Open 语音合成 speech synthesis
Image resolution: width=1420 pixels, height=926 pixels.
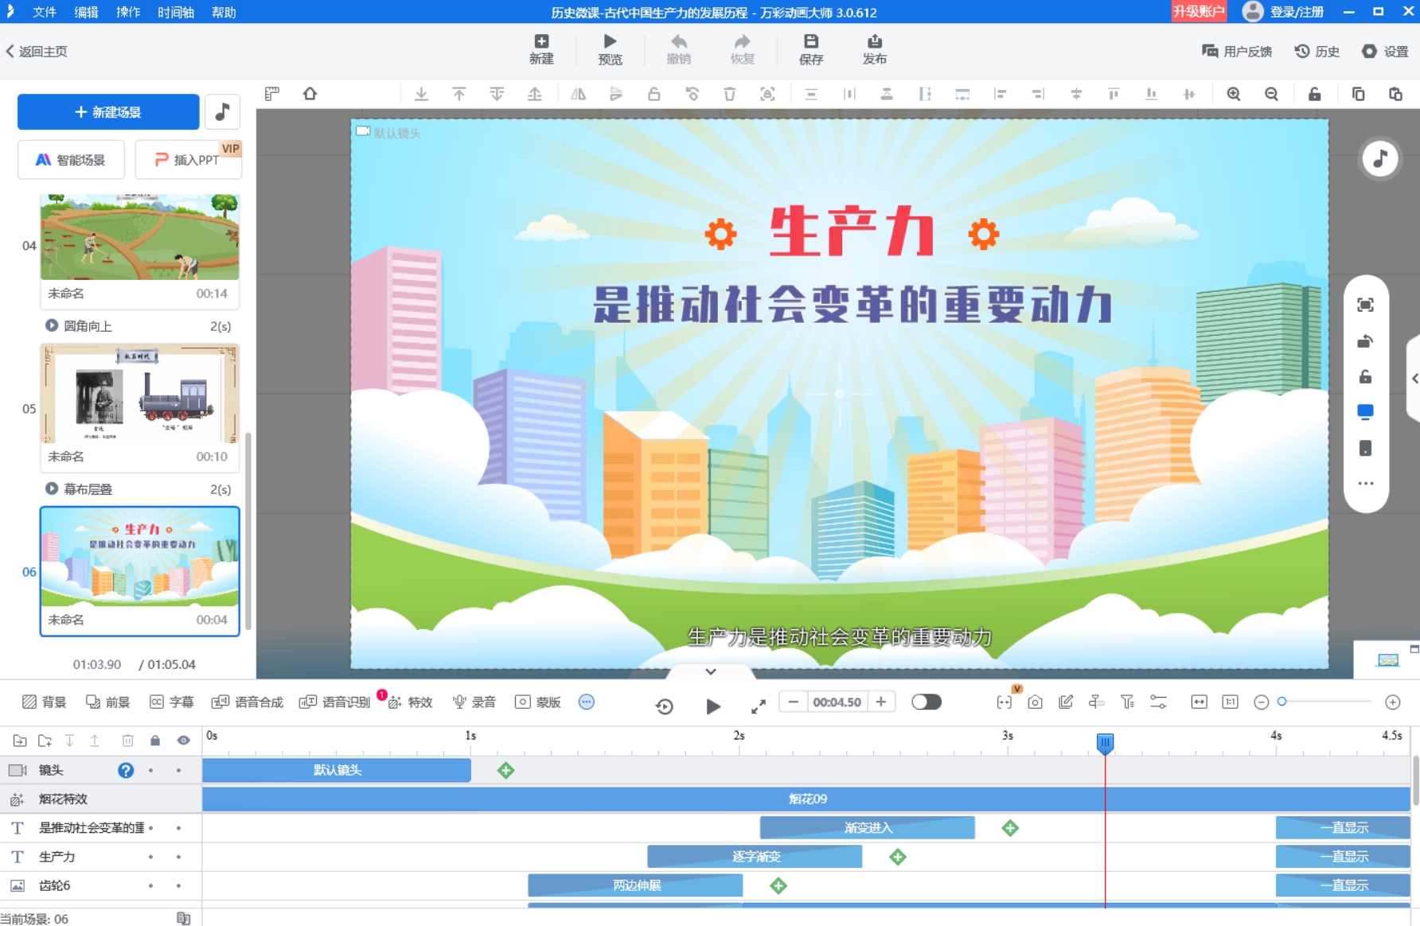(x=248, y=702)
